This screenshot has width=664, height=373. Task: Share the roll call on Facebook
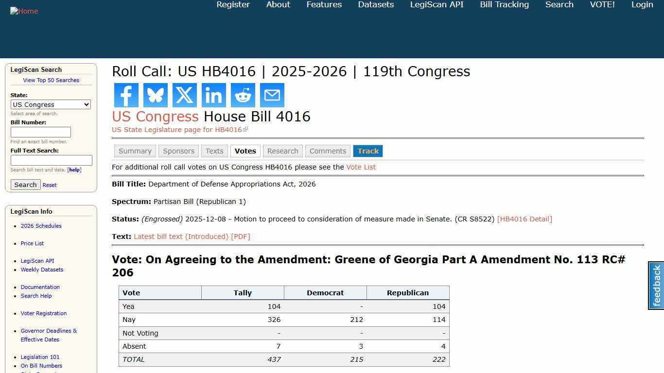coord(126,95)
